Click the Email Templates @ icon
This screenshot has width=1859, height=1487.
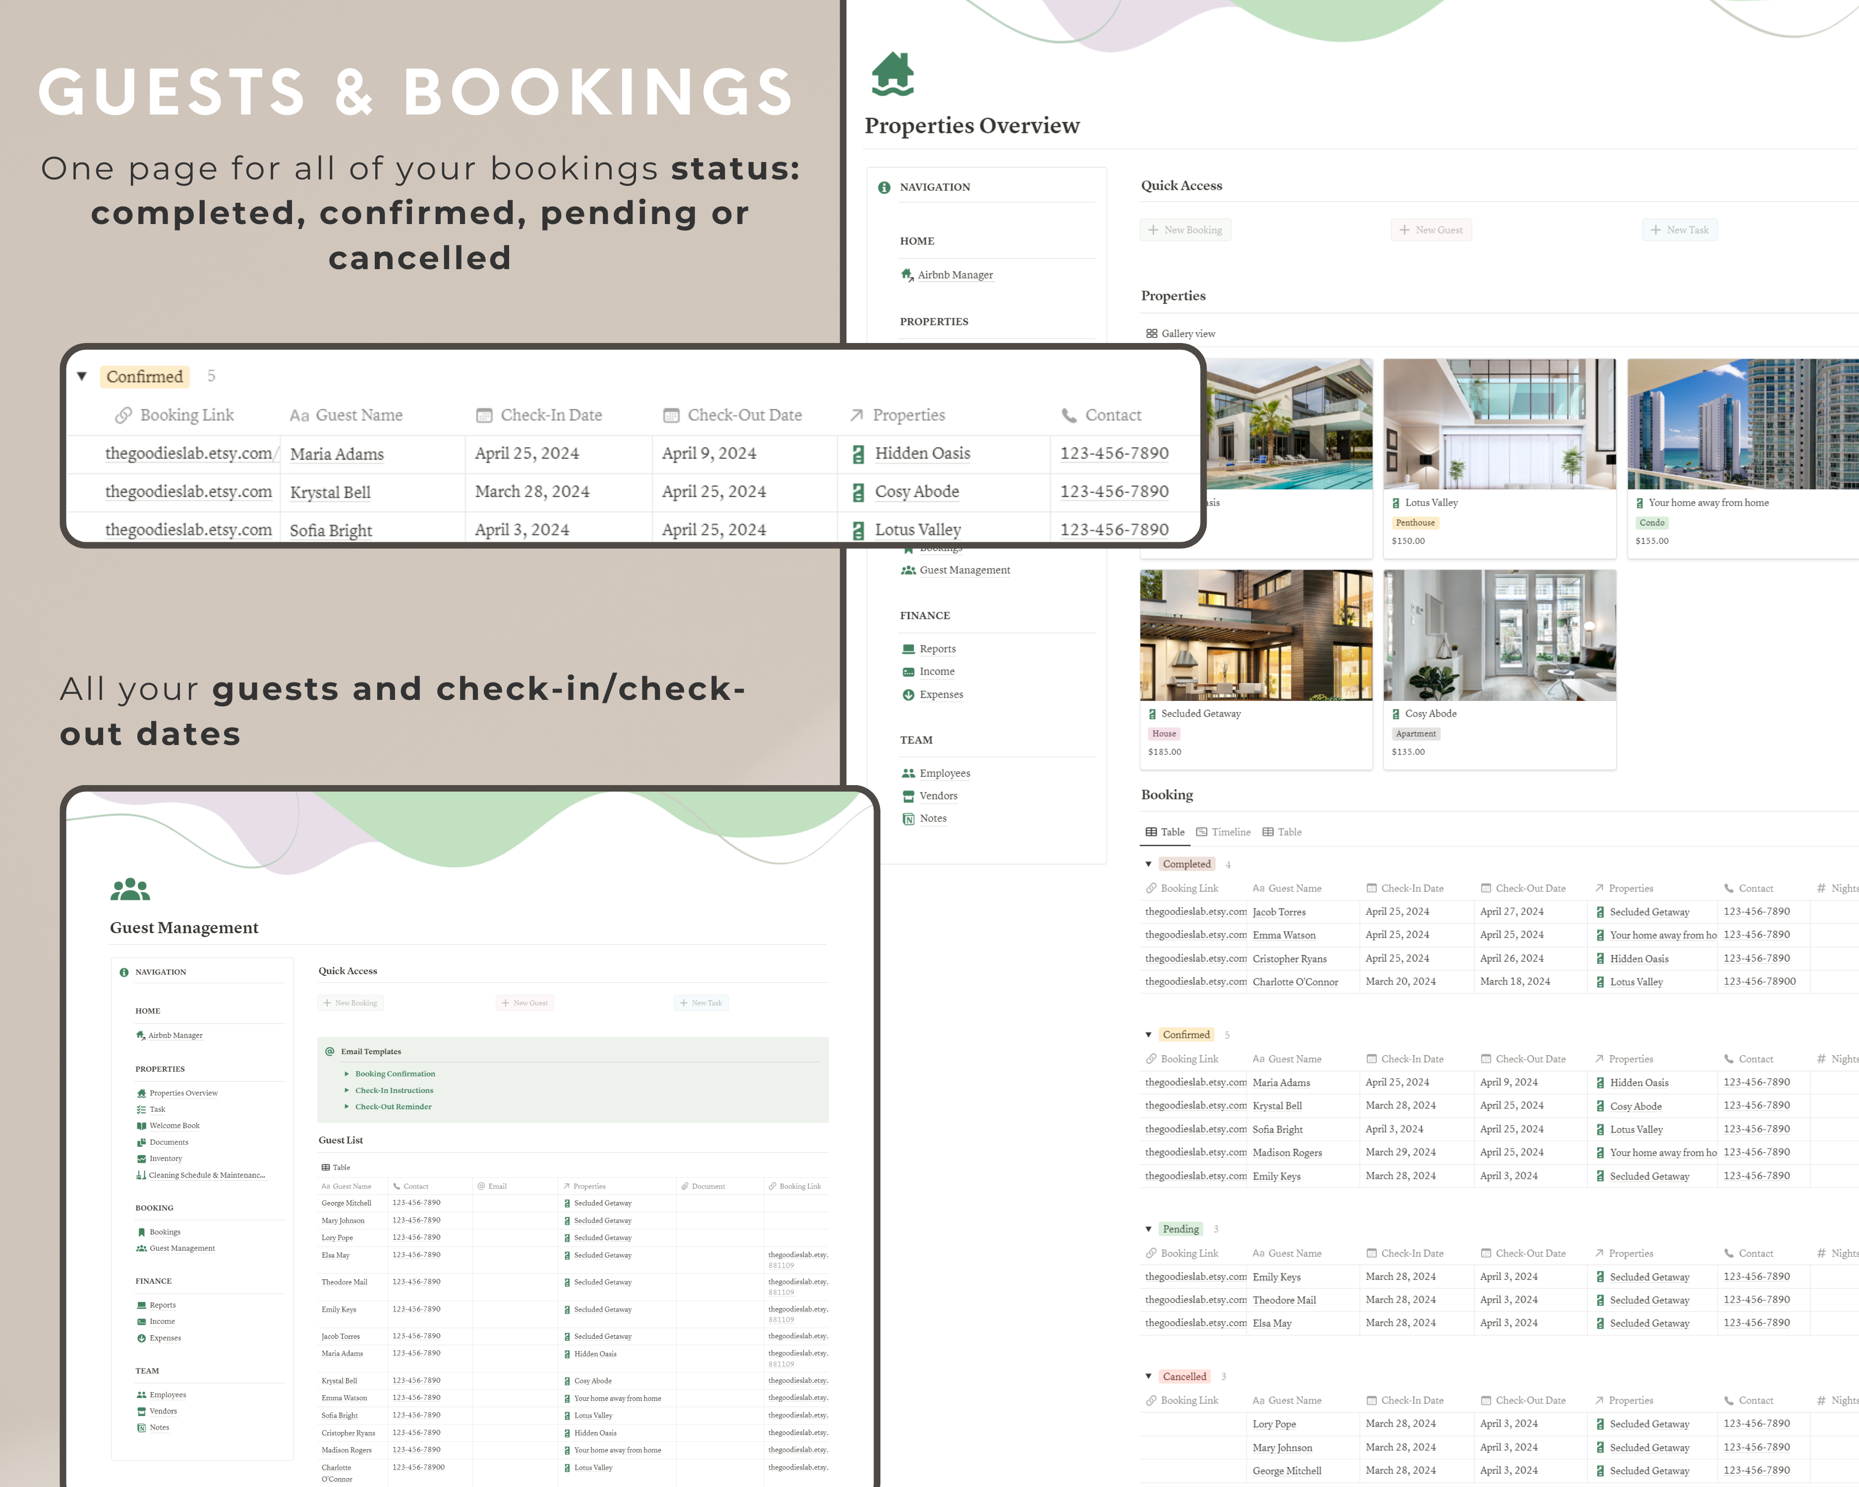(329, 1051)
